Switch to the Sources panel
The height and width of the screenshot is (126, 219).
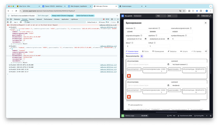coord(32,19)
